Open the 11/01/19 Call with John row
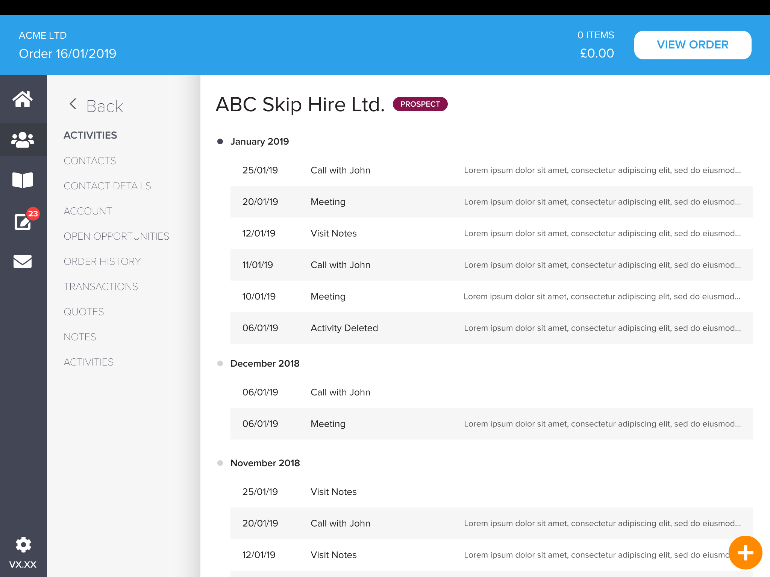The image size is (770, 577). click(491, 265)
